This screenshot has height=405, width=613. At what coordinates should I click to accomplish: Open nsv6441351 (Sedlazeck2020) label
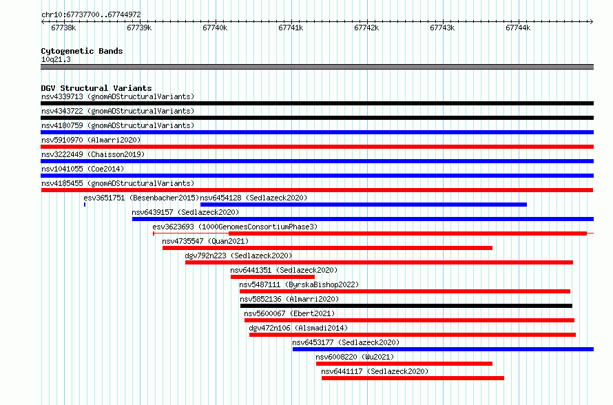[284, 270]
